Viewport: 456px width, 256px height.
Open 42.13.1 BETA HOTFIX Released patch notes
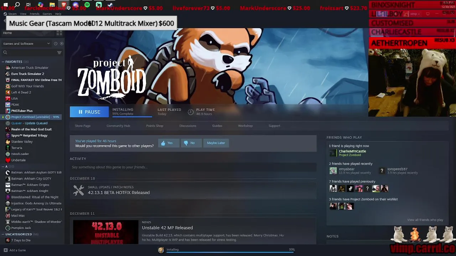point(119,193)
